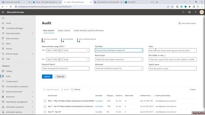Open the start time 01:30 dropdown

(76, 50)
